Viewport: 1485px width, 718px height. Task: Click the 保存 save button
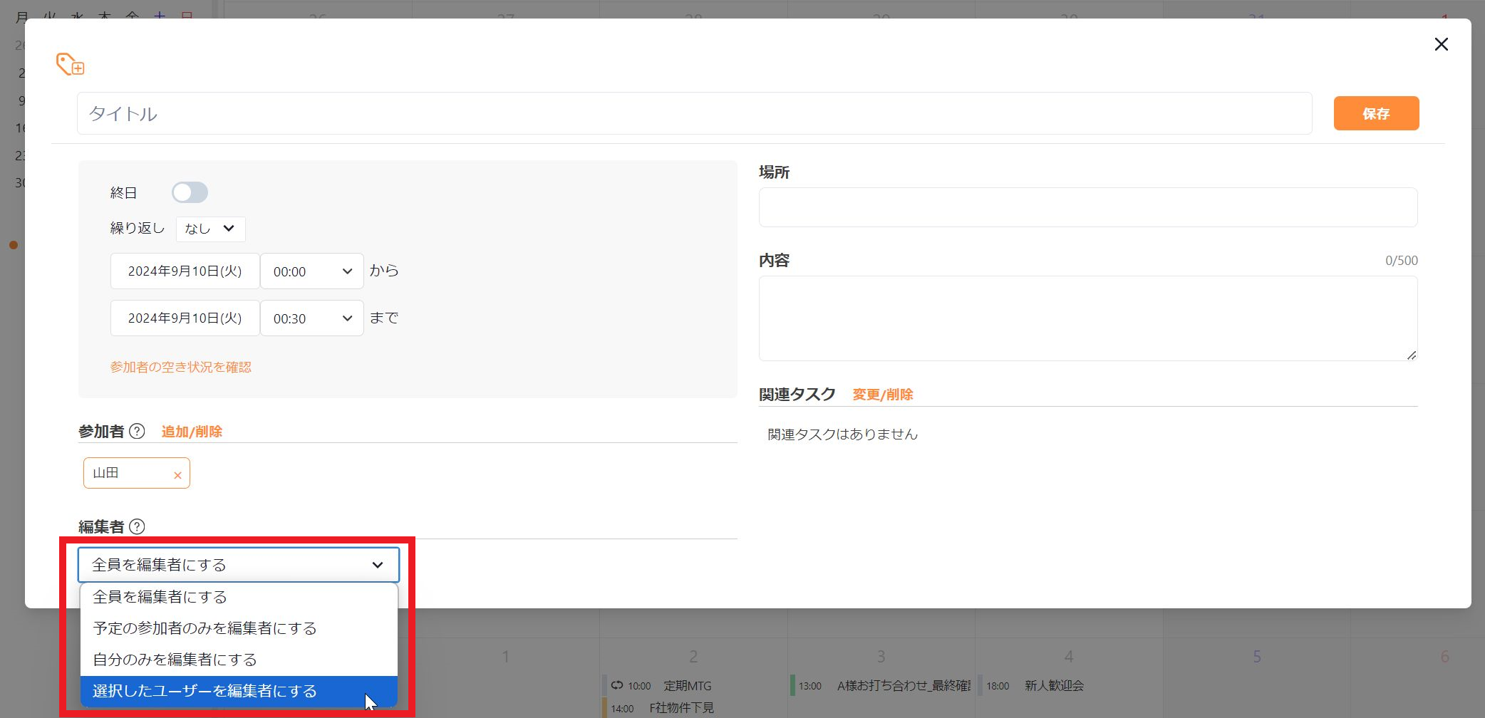point(1375,113)
